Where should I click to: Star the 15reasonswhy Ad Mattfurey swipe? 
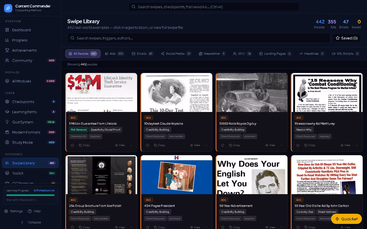[298, 145]
